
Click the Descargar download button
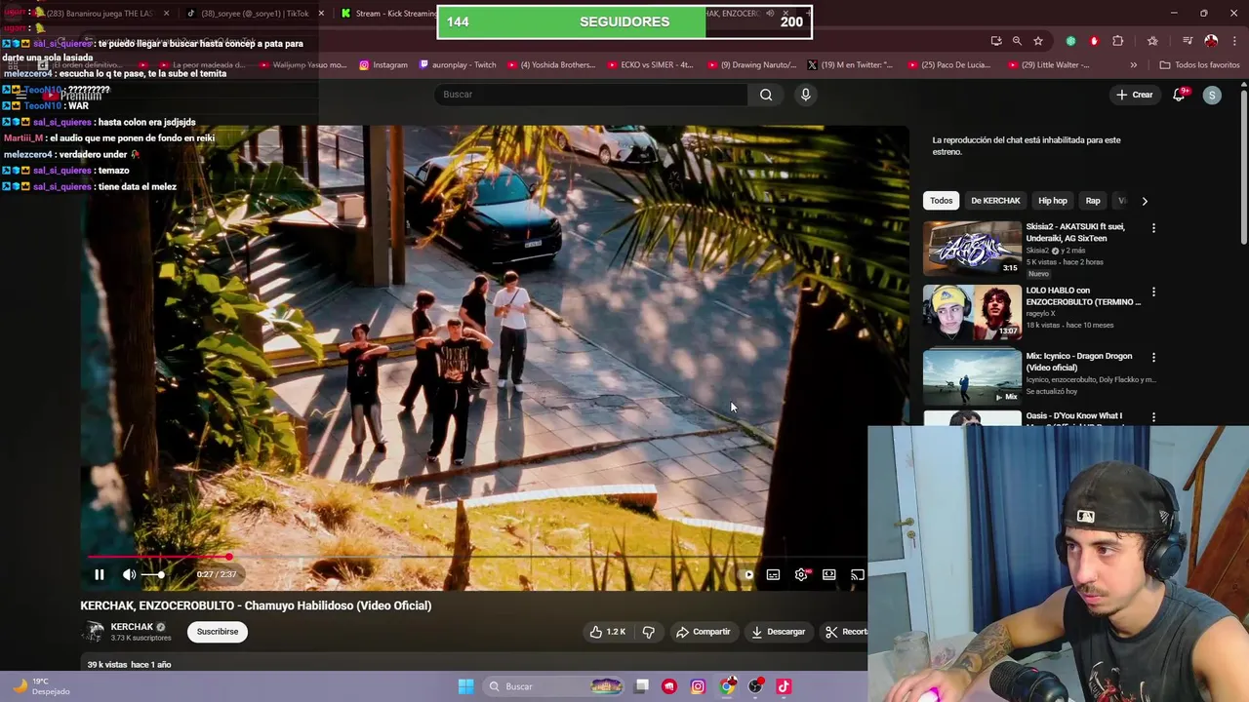[x=778, y=632]
